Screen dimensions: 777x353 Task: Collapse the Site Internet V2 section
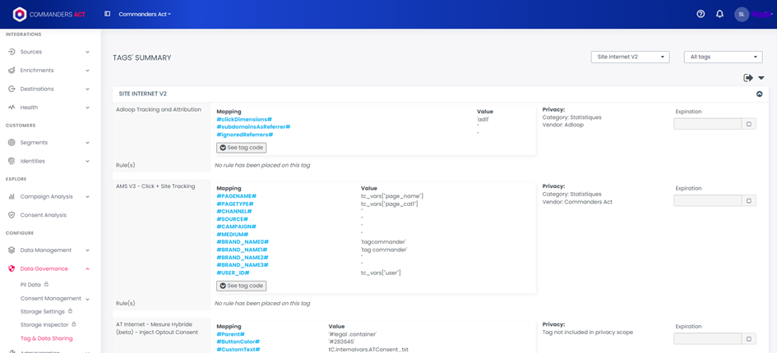(759, 94)
